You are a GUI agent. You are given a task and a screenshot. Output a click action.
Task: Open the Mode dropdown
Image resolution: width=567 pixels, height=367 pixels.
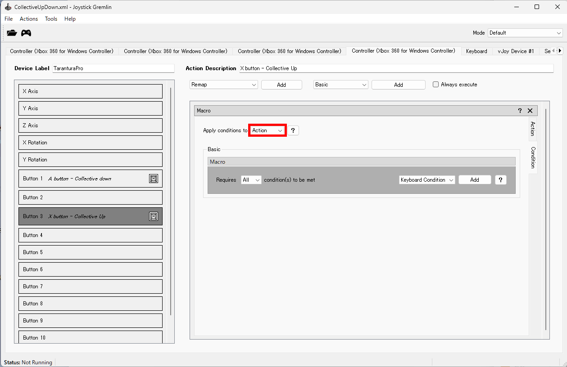pos(525,33)
